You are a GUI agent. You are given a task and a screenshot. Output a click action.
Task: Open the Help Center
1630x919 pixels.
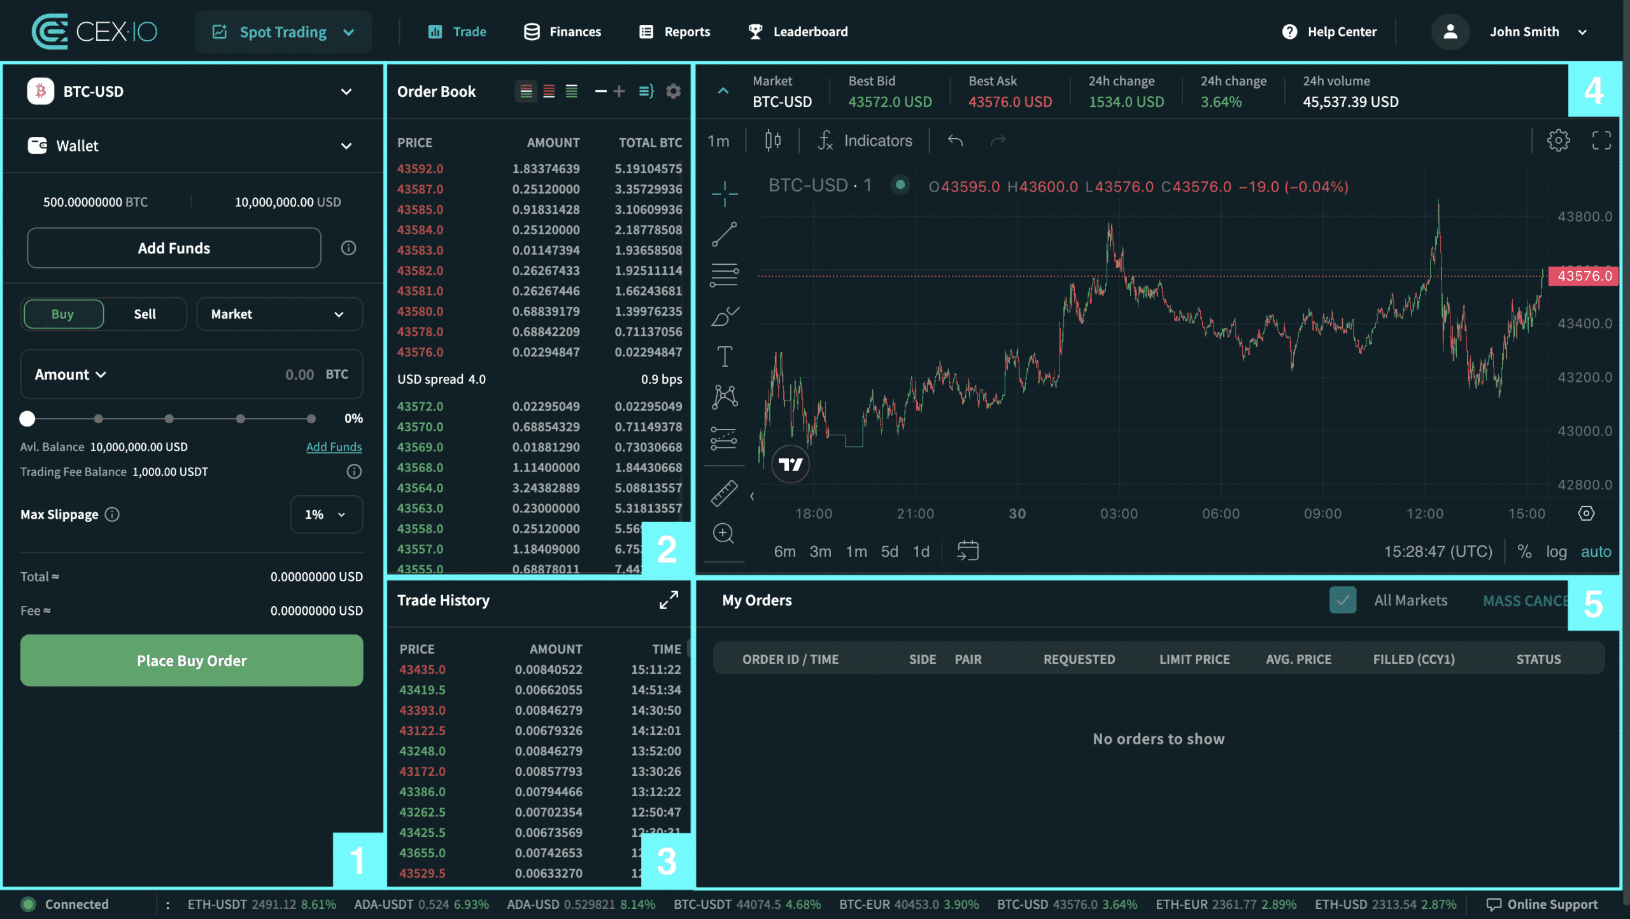click(x=1329, y=31)
